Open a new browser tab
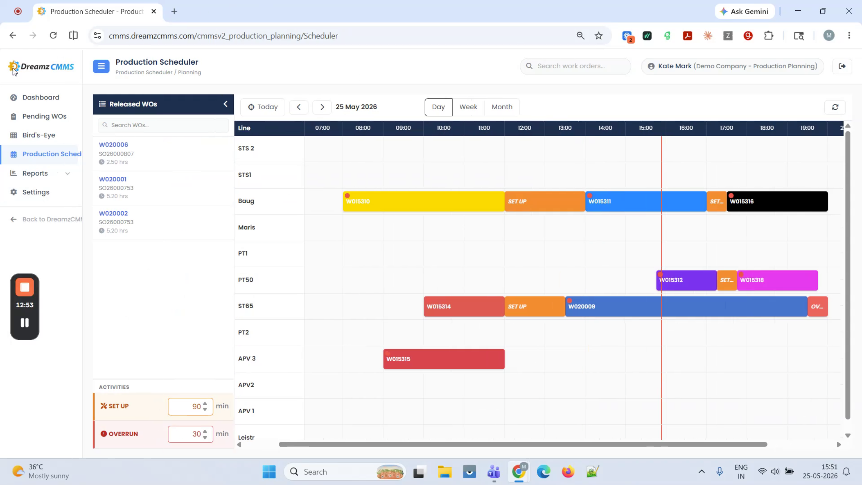This screenshot has width=862, height=485. [x=174, y=11]
